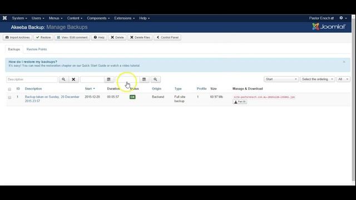Open the Extensions menu
This screenshot has height=200, width=356.
(124, 18)
